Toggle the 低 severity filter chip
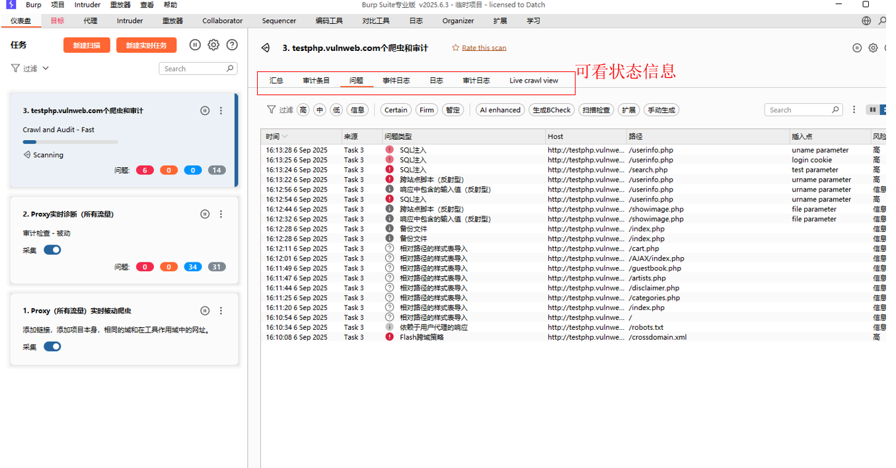Viewport: 896px width, 468px height. 336,110
